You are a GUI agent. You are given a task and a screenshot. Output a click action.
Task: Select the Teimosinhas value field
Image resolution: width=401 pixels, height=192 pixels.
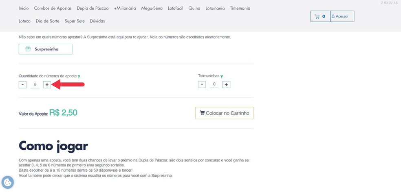214,84
